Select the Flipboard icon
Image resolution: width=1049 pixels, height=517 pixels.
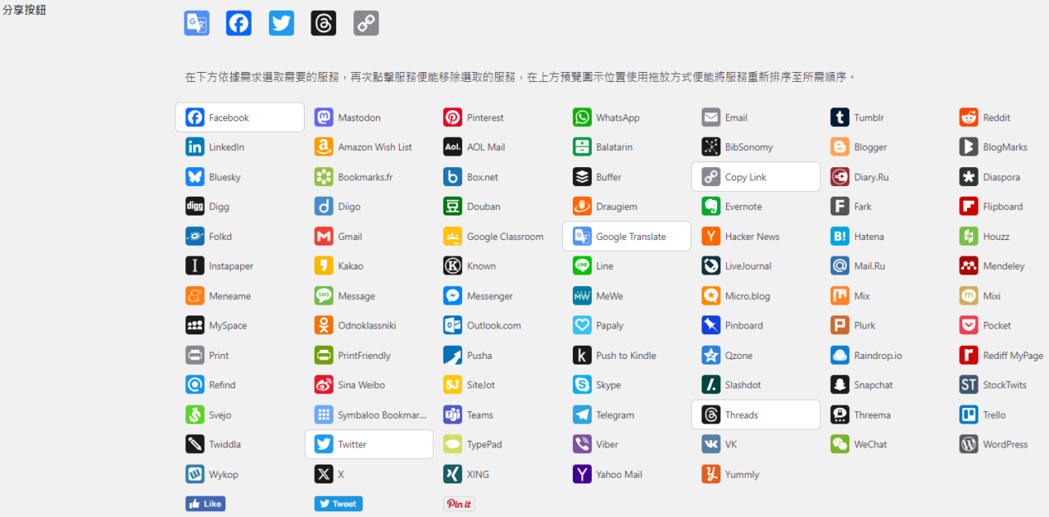(970, 206)
